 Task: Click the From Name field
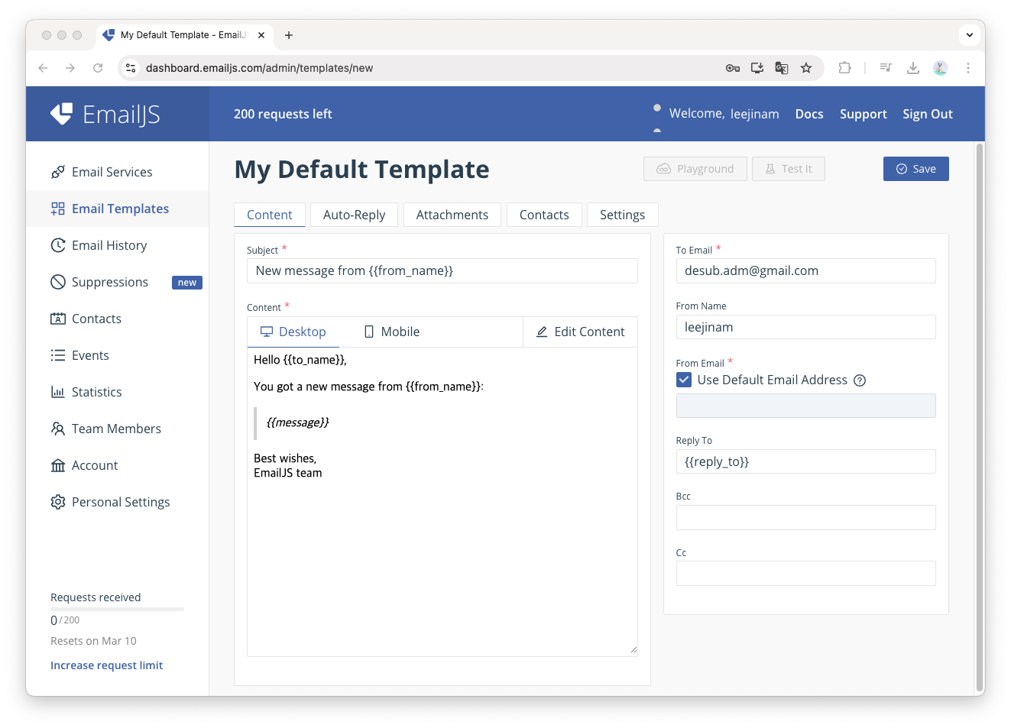[x=806, y=327]
